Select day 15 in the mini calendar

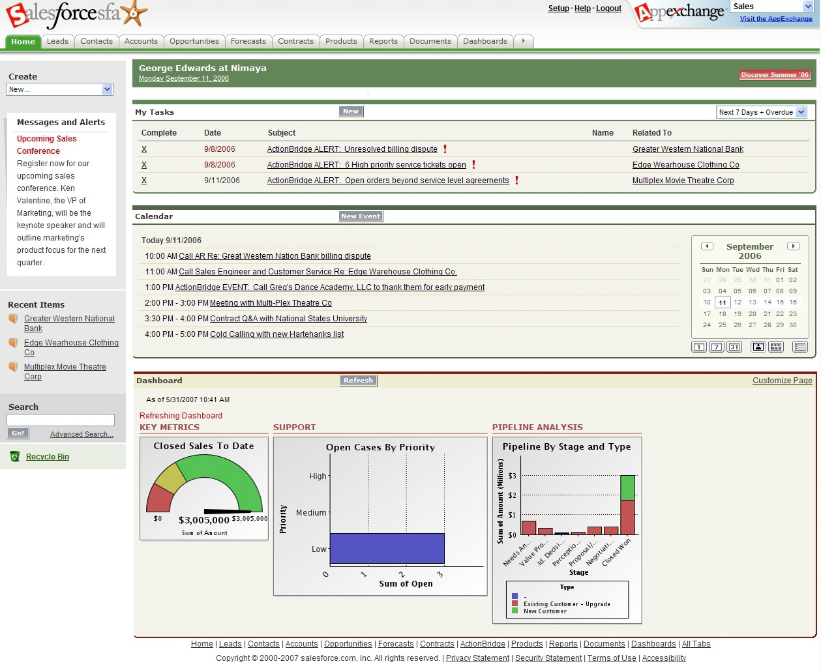click(x=780, y=302)
